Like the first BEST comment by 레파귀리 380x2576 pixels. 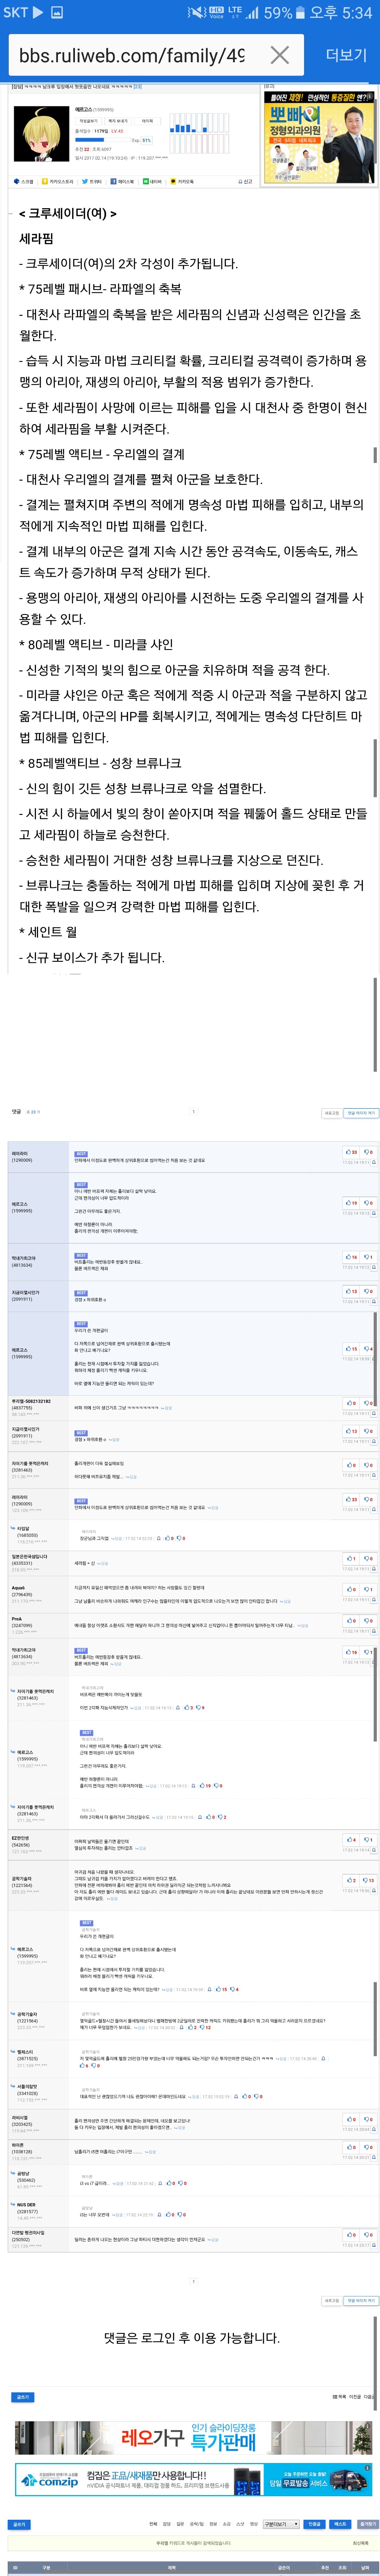(351, 1152)
